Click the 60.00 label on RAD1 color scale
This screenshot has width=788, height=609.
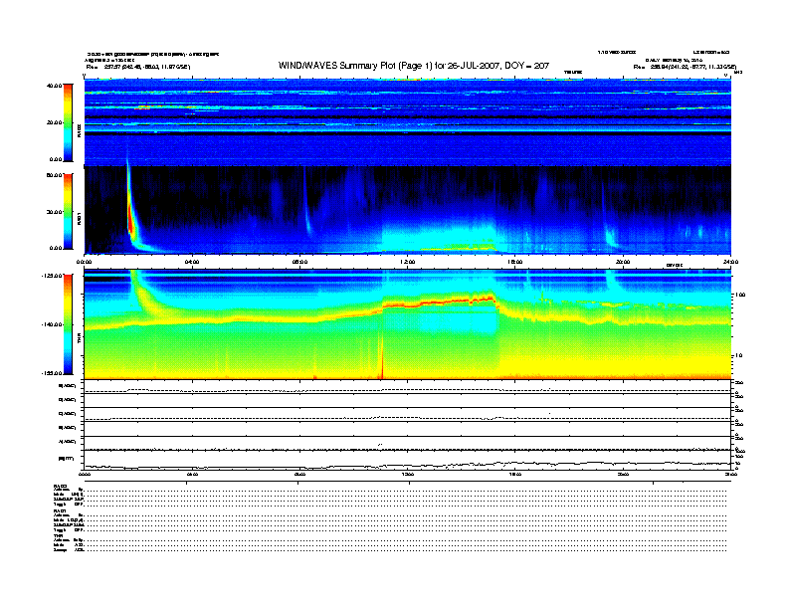55,175
